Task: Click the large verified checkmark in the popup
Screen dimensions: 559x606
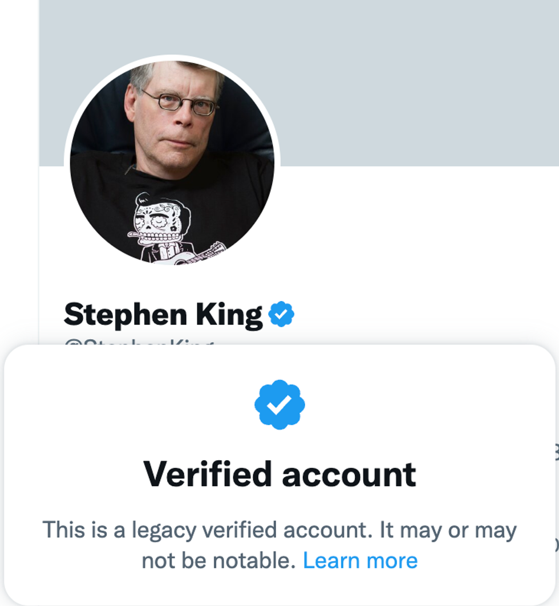Action: tap(279, 405)
